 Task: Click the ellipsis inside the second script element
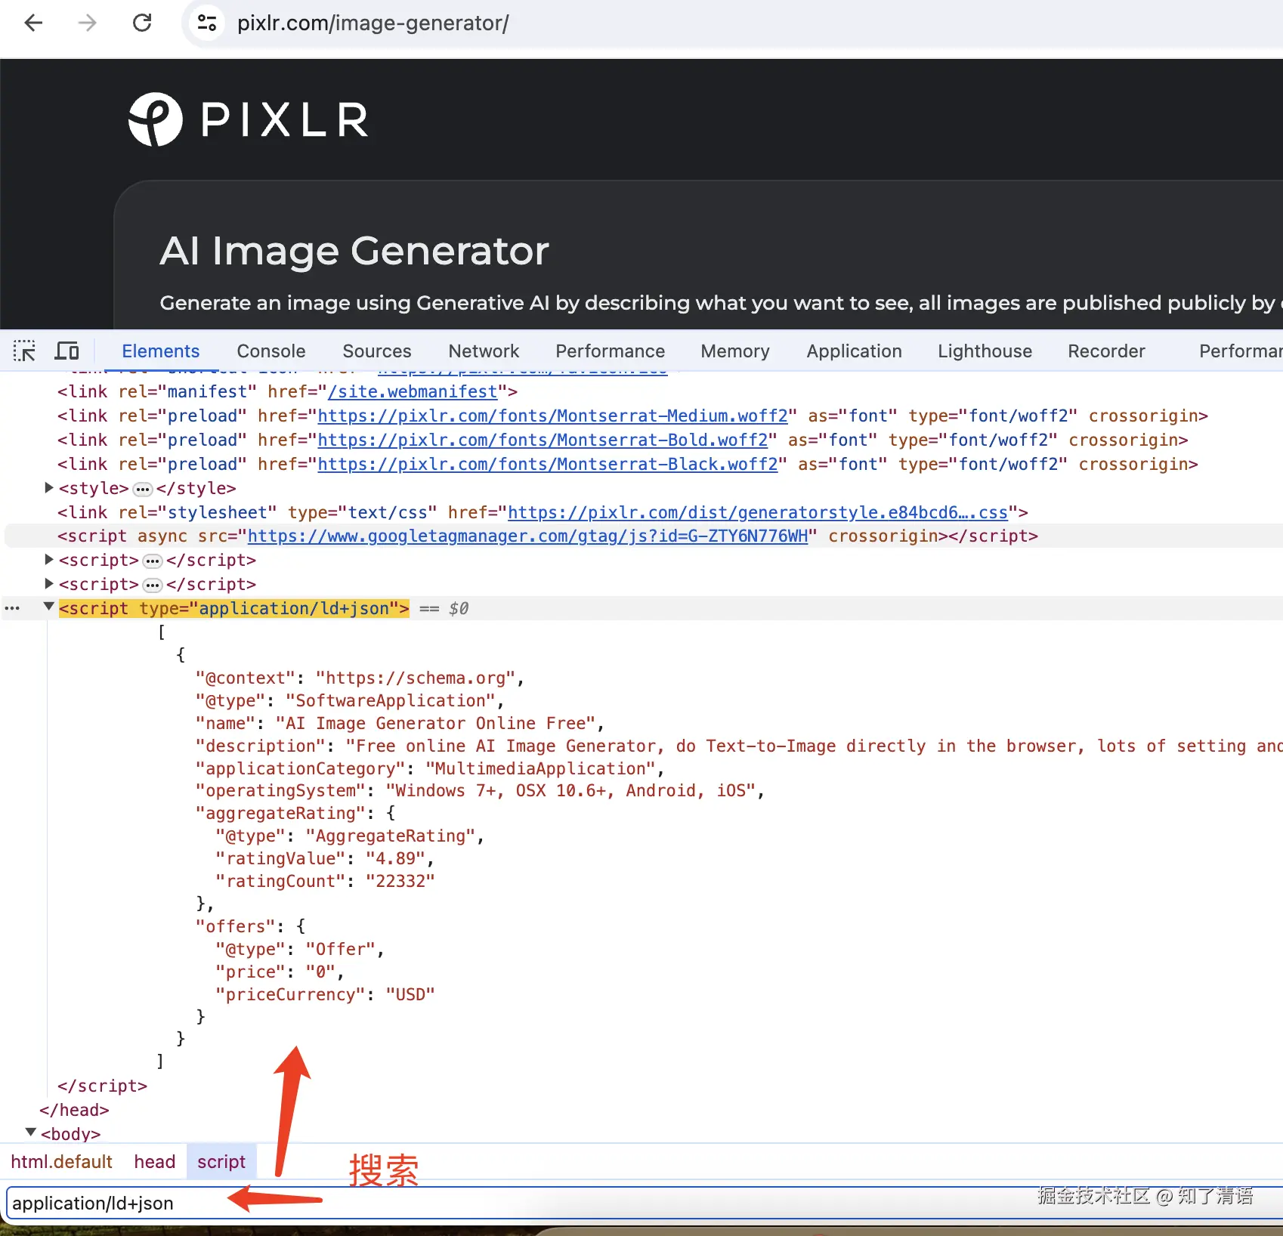tap(153, 586)
